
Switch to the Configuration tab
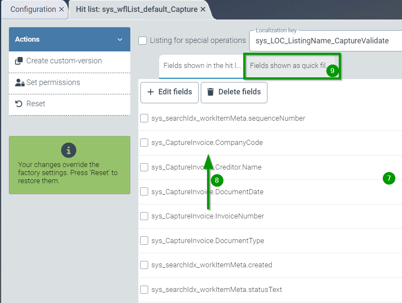tap(33, 9)
